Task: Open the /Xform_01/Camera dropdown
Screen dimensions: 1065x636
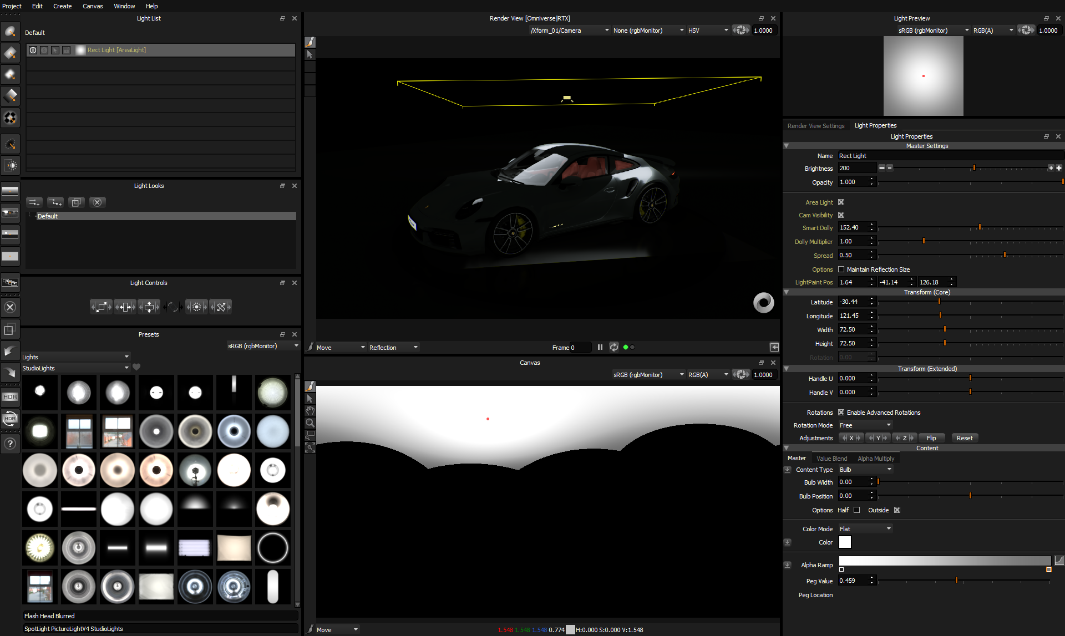Action: point(570,30)
